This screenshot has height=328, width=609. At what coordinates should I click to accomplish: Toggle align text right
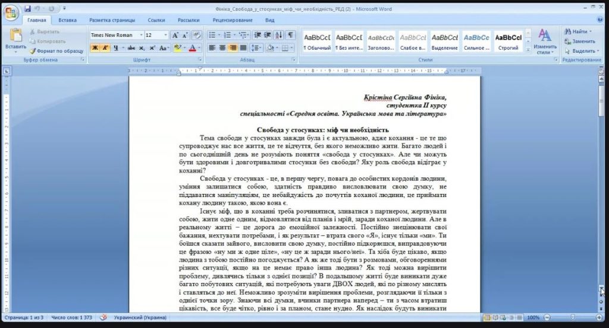(x=233, y=47)
